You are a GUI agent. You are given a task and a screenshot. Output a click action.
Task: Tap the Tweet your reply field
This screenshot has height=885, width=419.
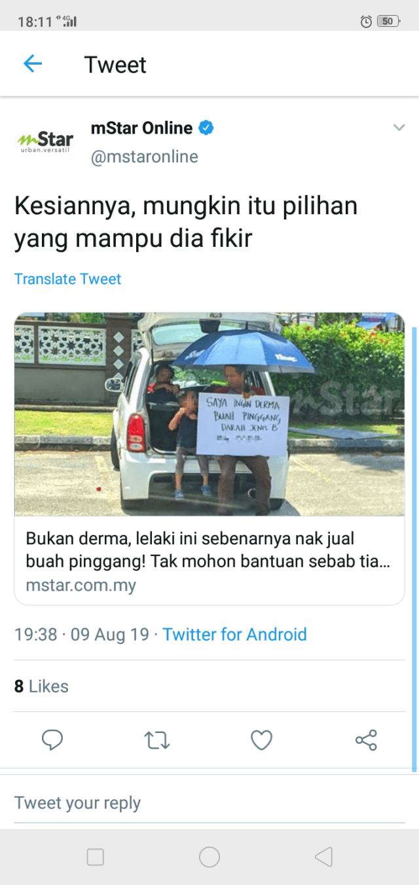tap(209, 803)
